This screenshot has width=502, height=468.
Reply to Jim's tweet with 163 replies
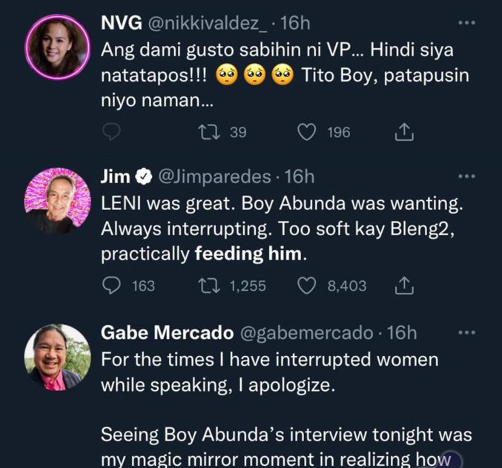pos(111,285)
